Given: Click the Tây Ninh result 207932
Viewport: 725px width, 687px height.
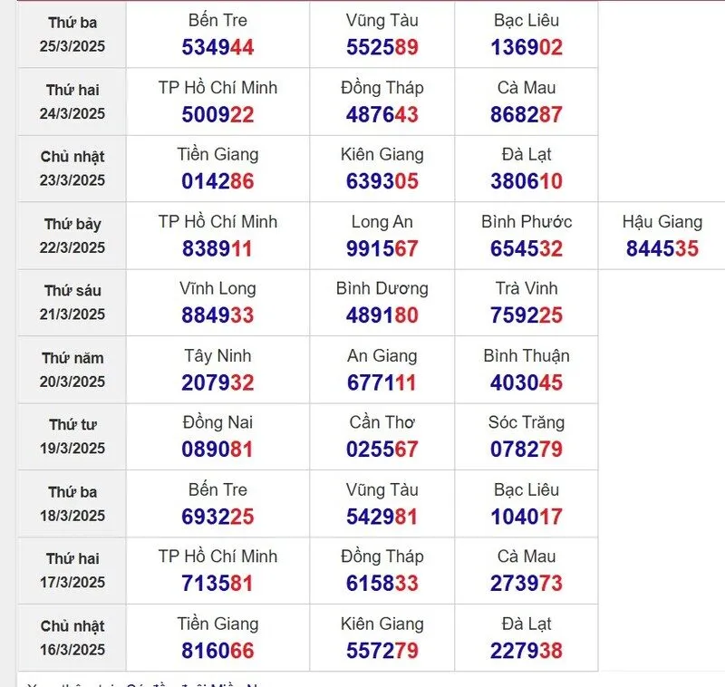Looking at the screenshot, I should pyautogui.click(x=217, y=382).
